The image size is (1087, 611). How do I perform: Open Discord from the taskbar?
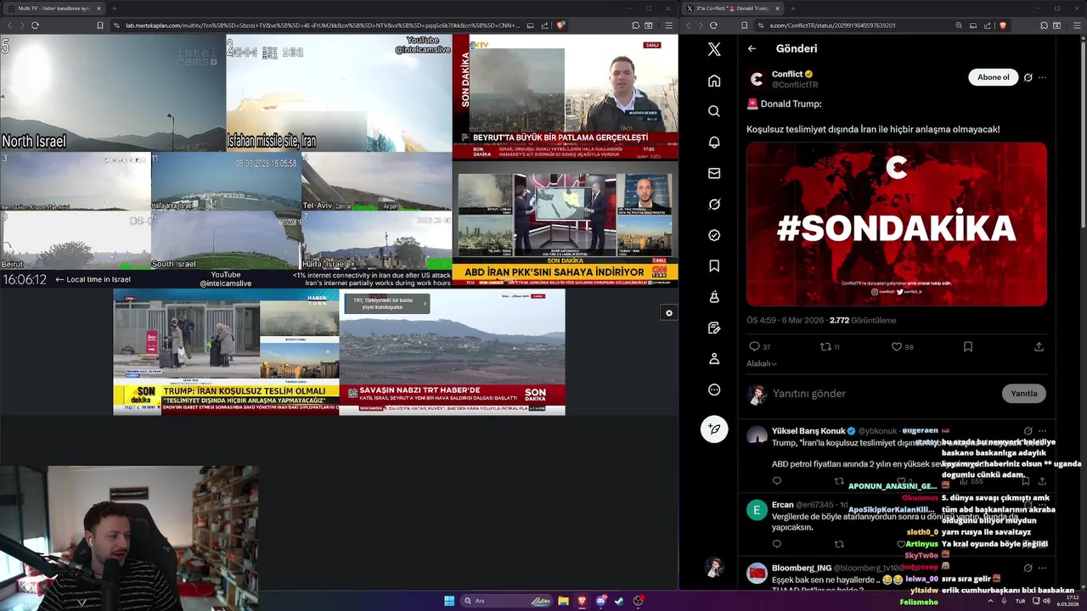[x=600, y=601]
